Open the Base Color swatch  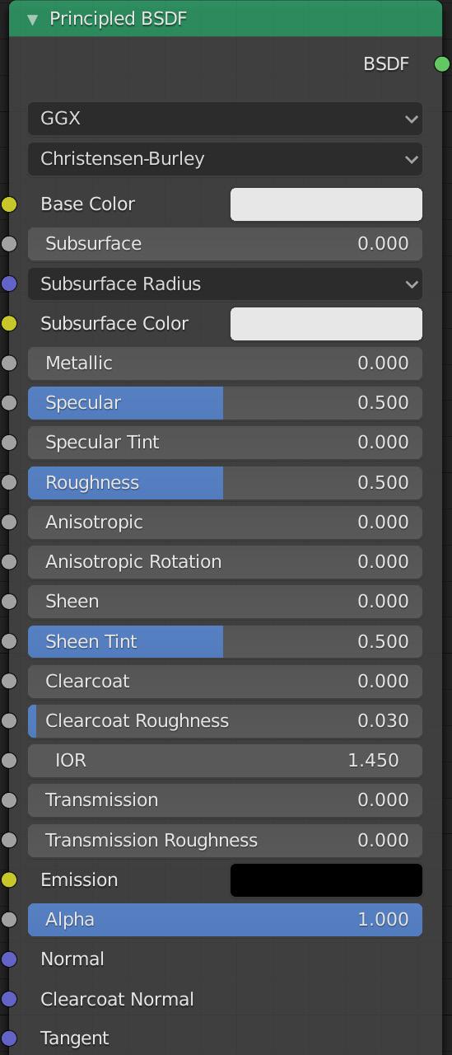coord(326,204)
